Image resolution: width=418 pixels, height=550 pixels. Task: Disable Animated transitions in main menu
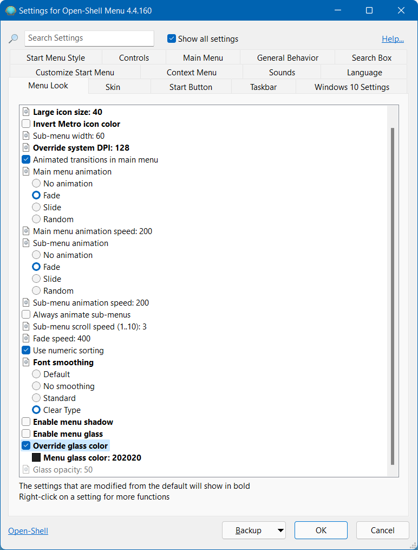26,160
